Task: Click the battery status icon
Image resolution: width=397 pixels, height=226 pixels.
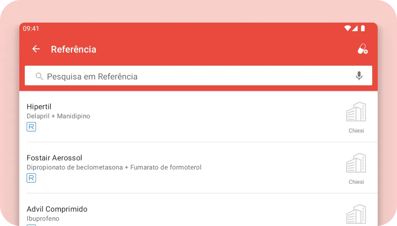Action: coord(363,28)
